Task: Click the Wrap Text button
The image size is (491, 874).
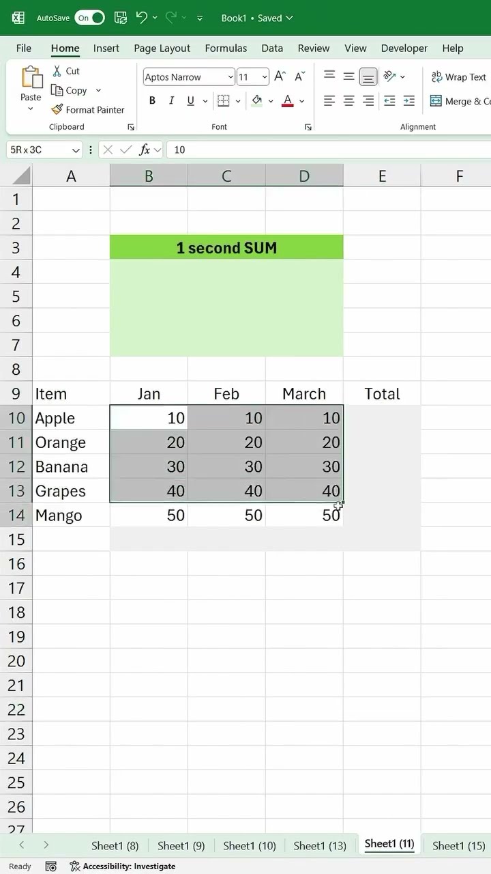Action: coord(458,77)
